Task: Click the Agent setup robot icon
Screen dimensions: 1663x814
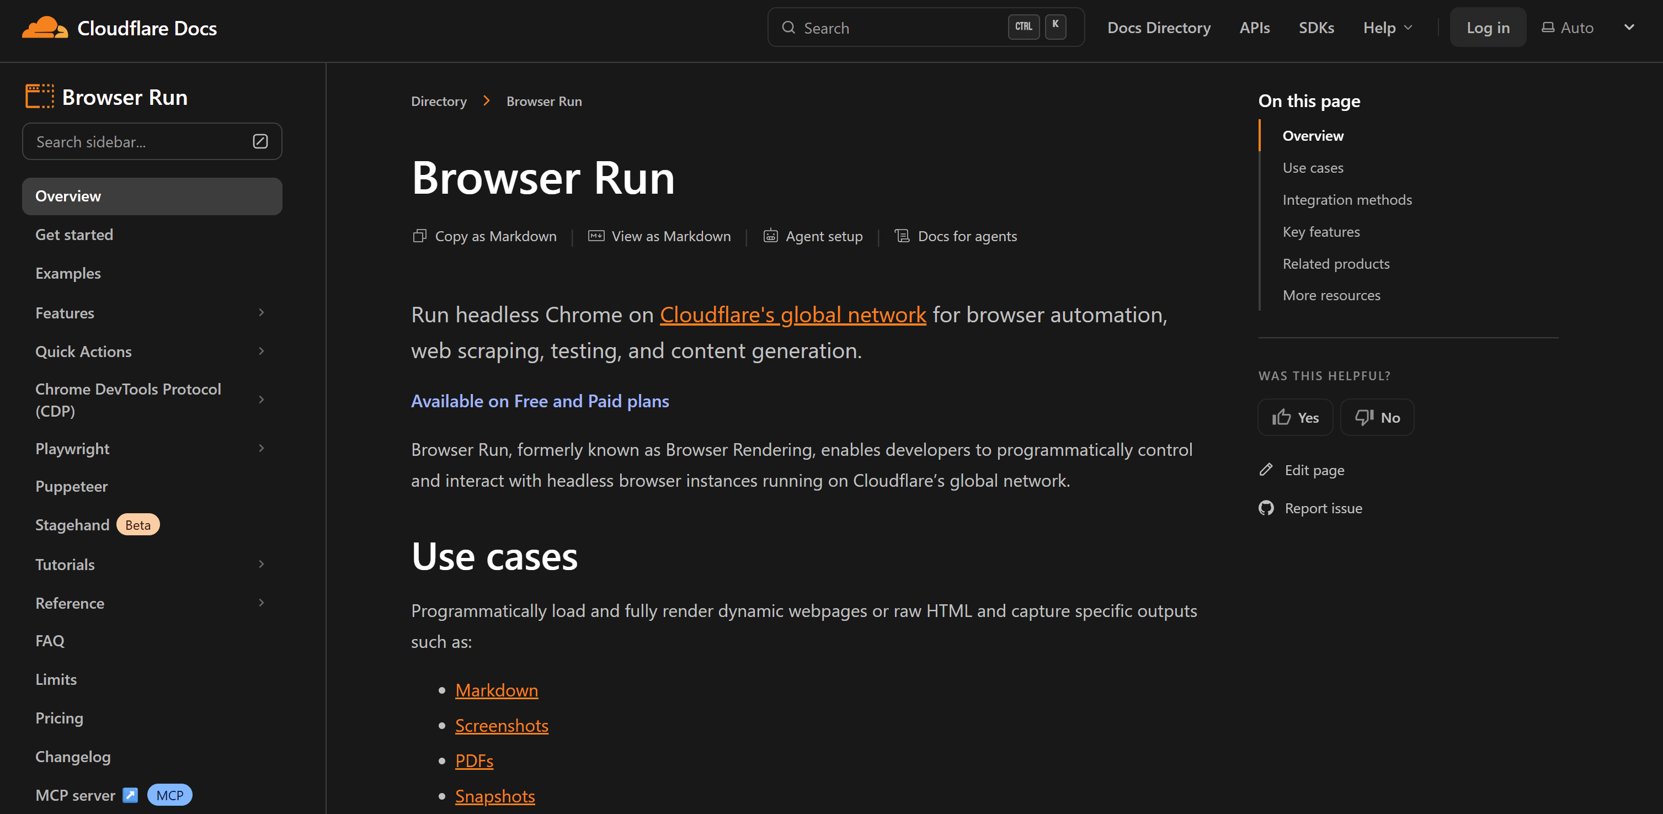Action: click(770, 236)
